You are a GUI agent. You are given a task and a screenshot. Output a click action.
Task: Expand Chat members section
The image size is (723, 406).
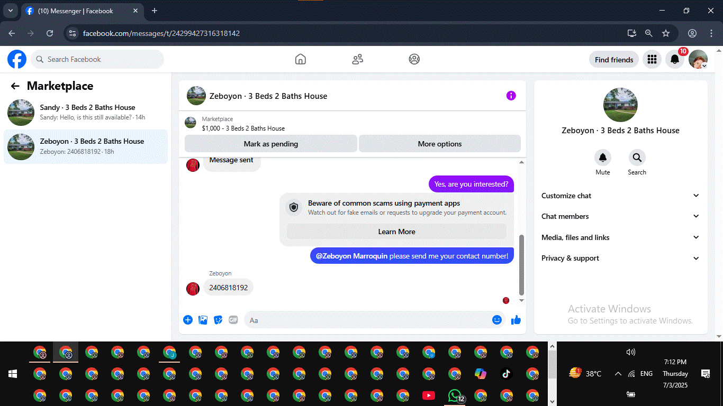tap(620, 216)
